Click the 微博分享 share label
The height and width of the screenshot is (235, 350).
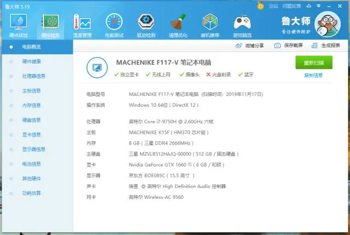click(254, 46)
